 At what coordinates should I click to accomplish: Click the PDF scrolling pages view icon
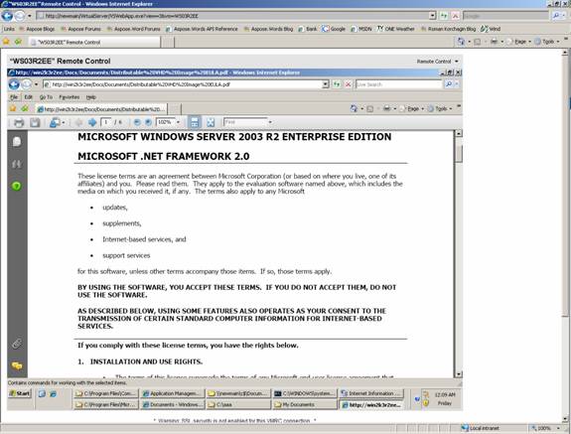coord(195,122)
